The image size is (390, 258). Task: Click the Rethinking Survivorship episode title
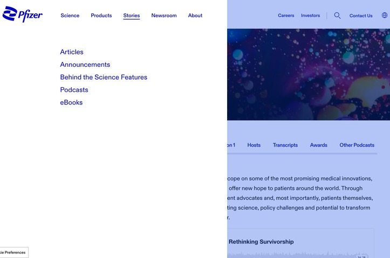(261, 242)
